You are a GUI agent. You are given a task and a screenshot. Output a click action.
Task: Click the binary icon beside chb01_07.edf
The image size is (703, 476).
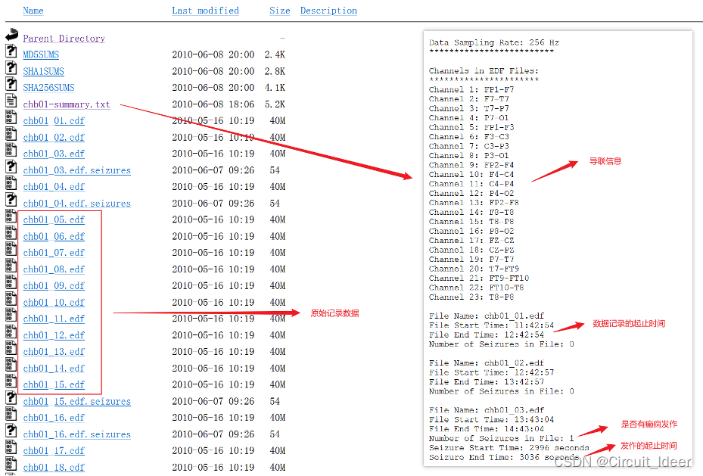[x=11, y=249]
